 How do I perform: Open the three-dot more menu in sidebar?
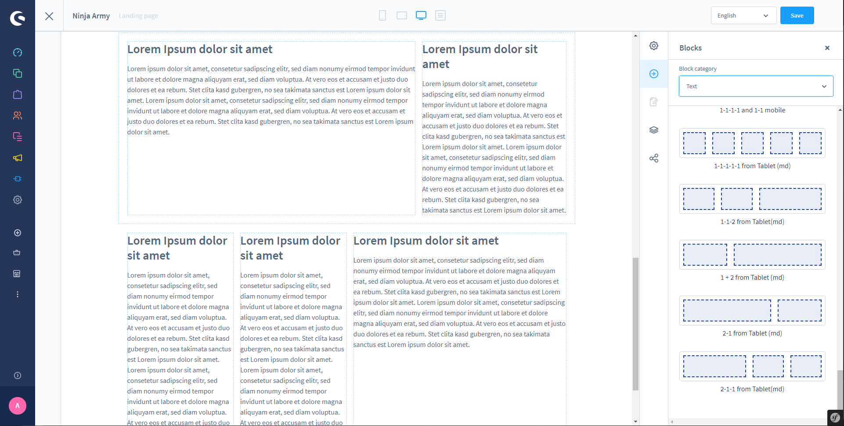[18, 294]
